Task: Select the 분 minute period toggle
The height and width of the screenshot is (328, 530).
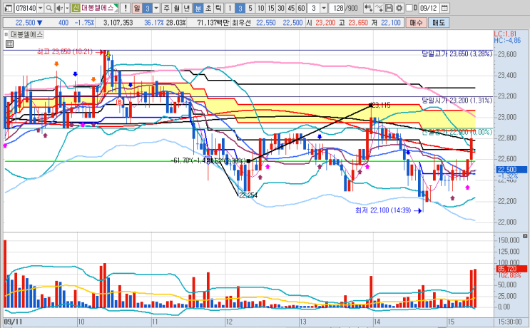Action: (198, 8)
